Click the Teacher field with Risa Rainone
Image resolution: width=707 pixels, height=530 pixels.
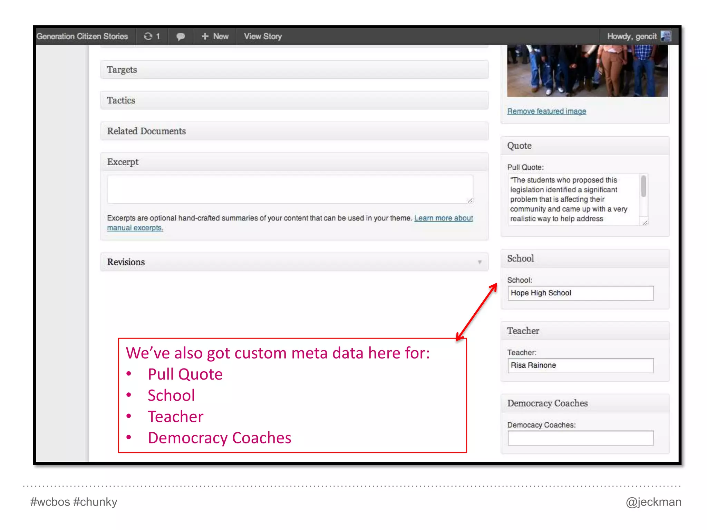point(581,365)
